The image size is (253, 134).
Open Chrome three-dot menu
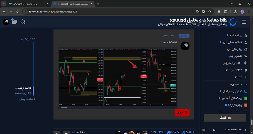click(x=249, y=12)
